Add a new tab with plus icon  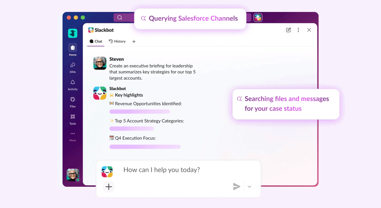(x=134, y=42)
